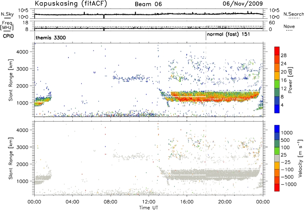Click the 08:00 time tick label
Image resolution: width=304 pixels, height=210 pixels.
[x=111, y=202]
